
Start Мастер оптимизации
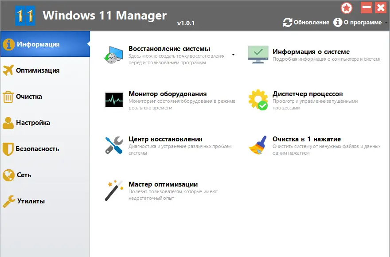pyautogui.click(x=163, y=184)
